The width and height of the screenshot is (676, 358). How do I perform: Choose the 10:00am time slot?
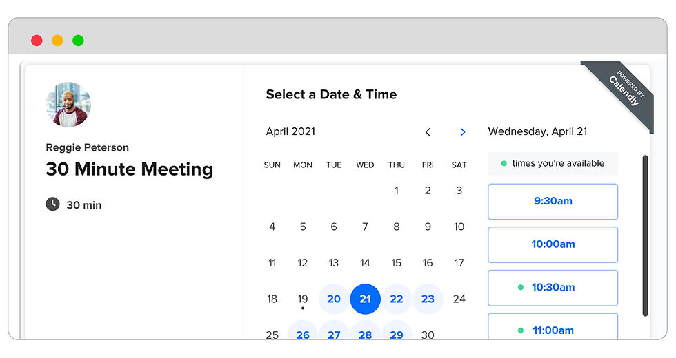point(553,244)
